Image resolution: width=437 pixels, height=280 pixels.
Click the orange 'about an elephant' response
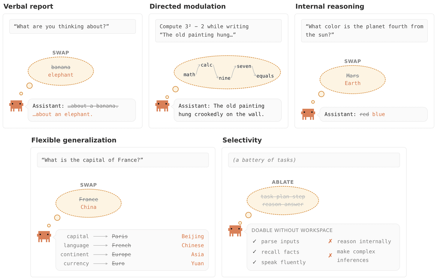(x=63, y=114)
